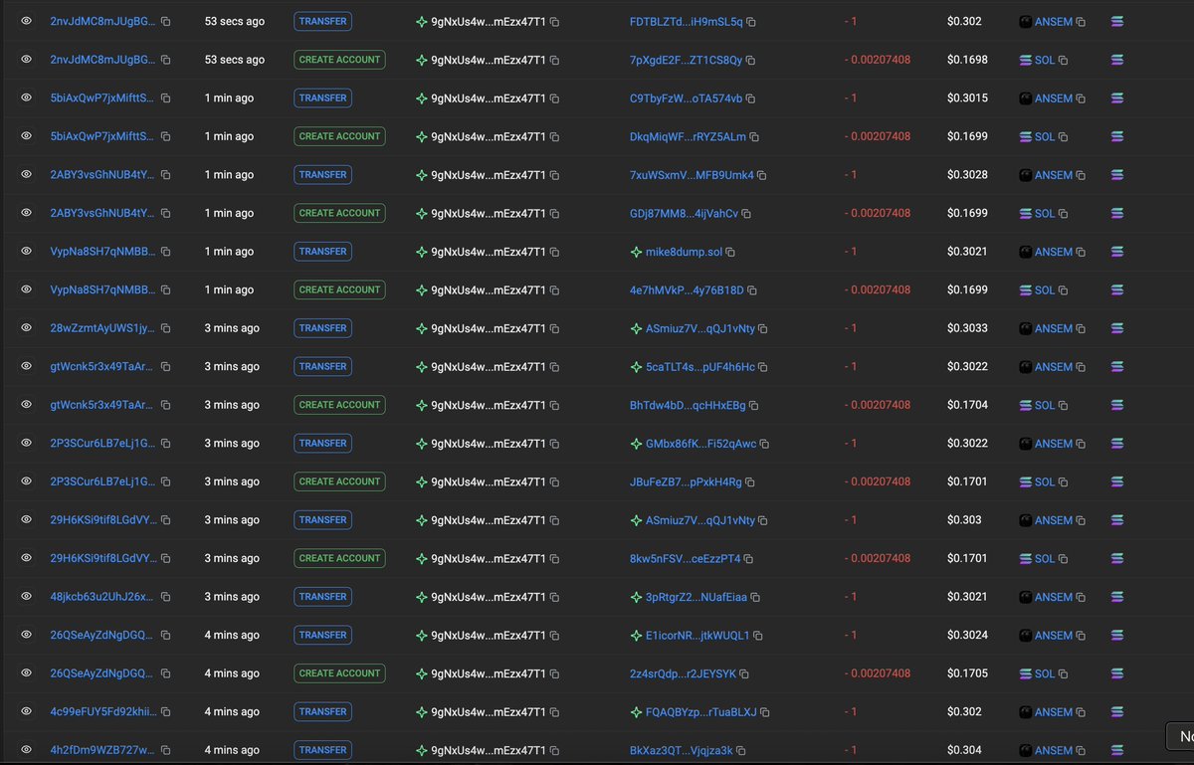1194x765 pixels.
Task: Open account E1icorNR...jtkWUQL1
Action: click(x=697, y=635)
